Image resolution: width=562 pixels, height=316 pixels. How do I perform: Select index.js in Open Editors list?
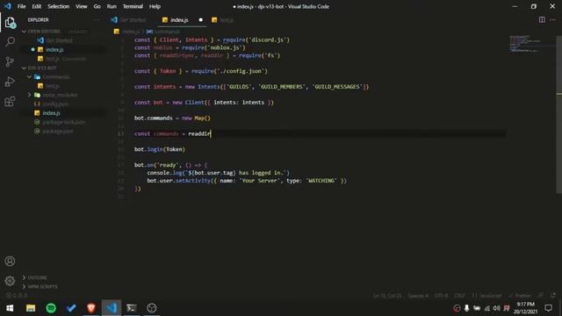click(54, 49)
